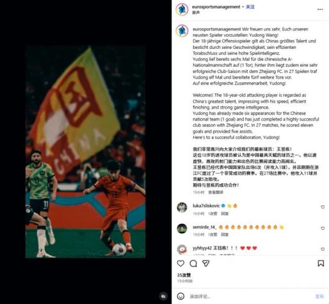Focus the add comment input field
This screenshot has height=304, width=329.
pyautogui.click(x=250, y=296)
